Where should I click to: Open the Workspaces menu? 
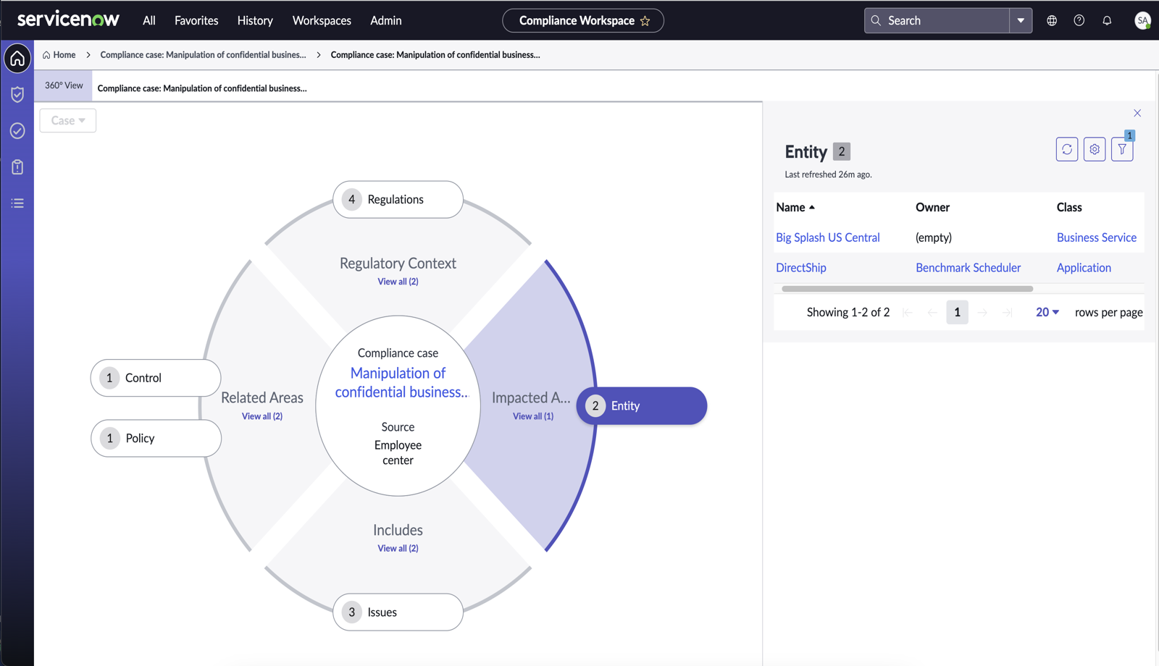click(x=322, y=21)
